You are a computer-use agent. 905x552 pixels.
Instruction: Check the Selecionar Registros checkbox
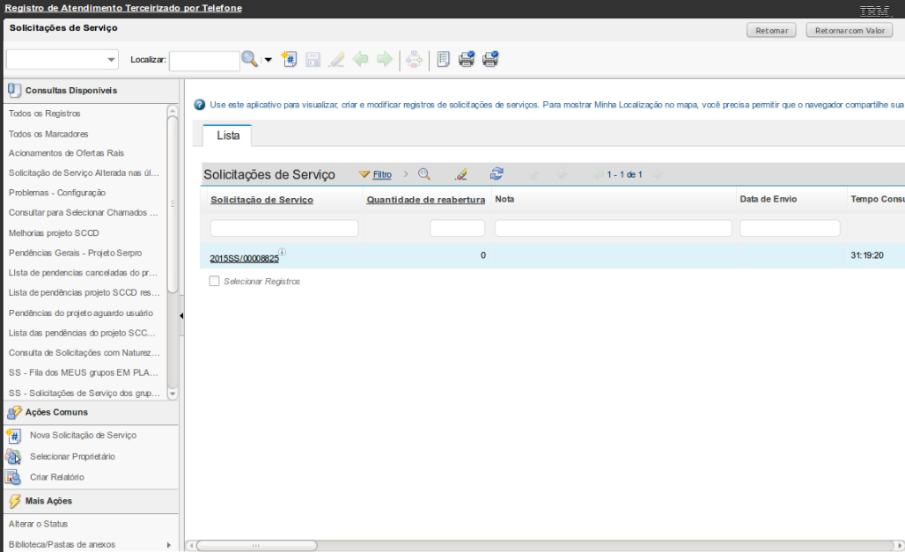tap(214, 281)
